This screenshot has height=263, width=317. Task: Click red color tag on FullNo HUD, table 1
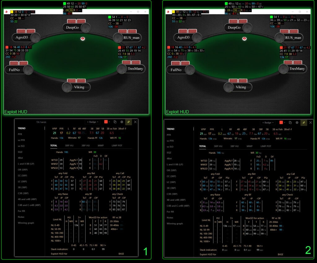click(7, 47)
